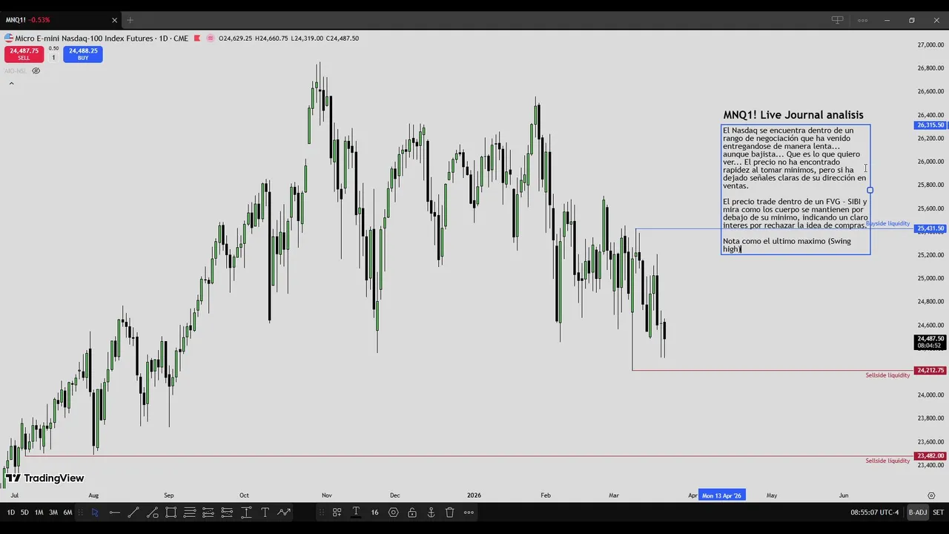The height and width of the screenshot is (534, 949).
Task: Open the drawing templates icon
Action: tap(337, 512)
